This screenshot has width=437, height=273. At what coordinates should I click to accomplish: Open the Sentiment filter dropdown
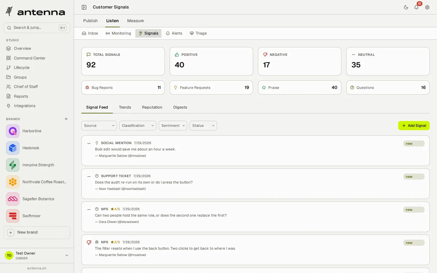point(173,126)
